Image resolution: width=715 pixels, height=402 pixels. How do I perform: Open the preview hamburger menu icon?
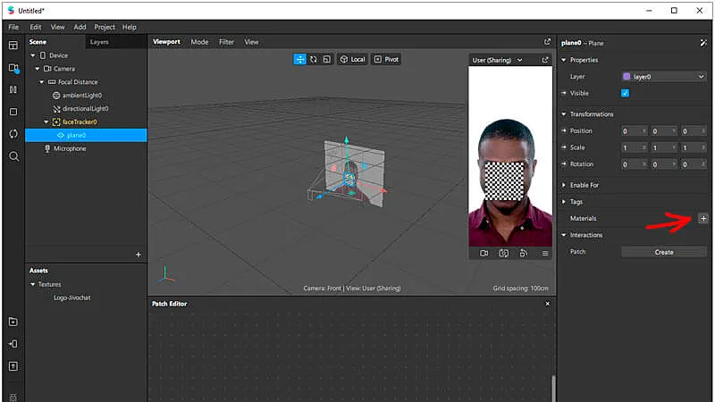tap(544, 253)
